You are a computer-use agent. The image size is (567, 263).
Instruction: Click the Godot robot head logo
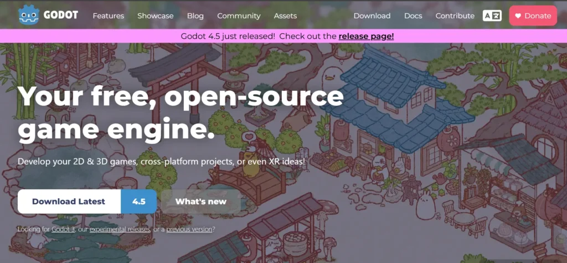pos(27,16)
